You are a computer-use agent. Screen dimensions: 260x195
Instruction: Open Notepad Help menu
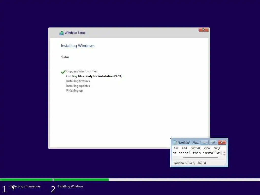(217, 148)
